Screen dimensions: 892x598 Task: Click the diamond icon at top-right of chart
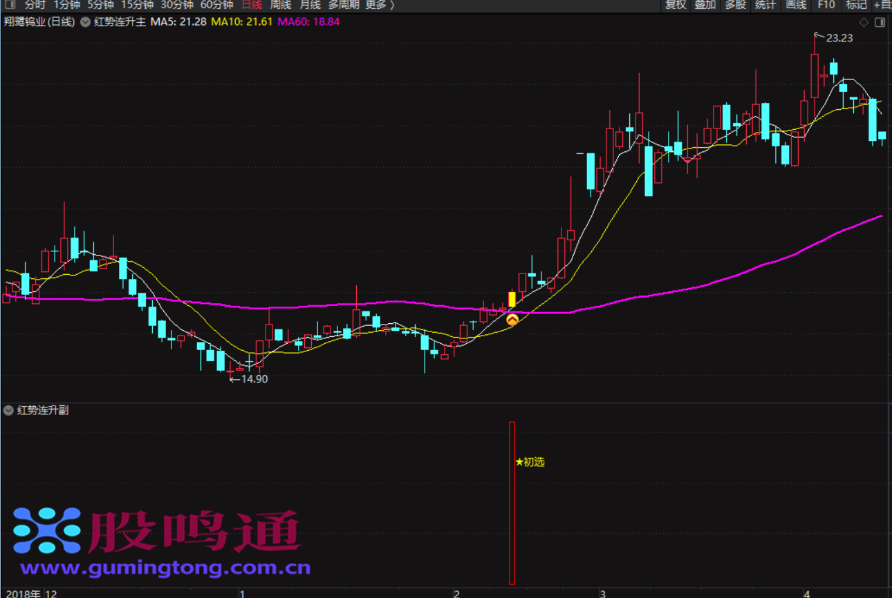864,22
